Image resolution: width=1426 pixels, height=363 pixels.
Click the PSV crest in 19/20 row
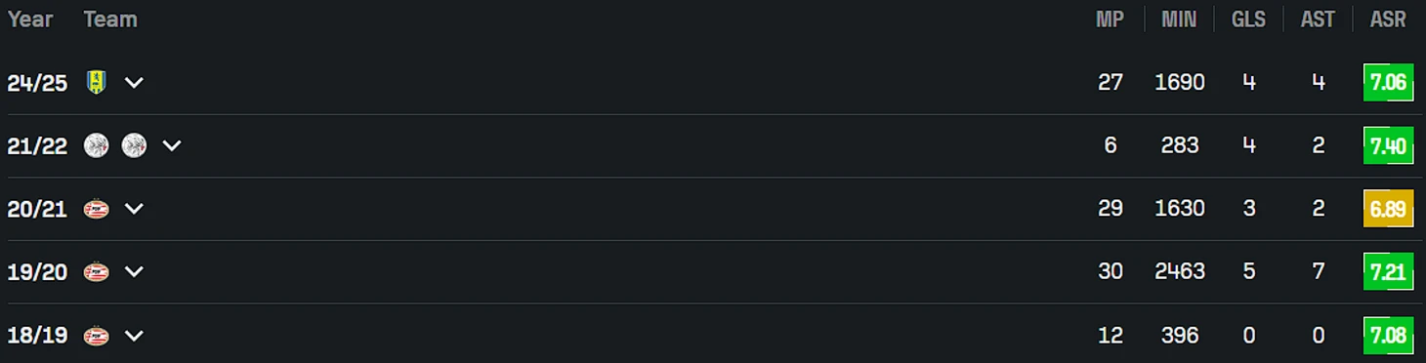[x=96, y=272]
